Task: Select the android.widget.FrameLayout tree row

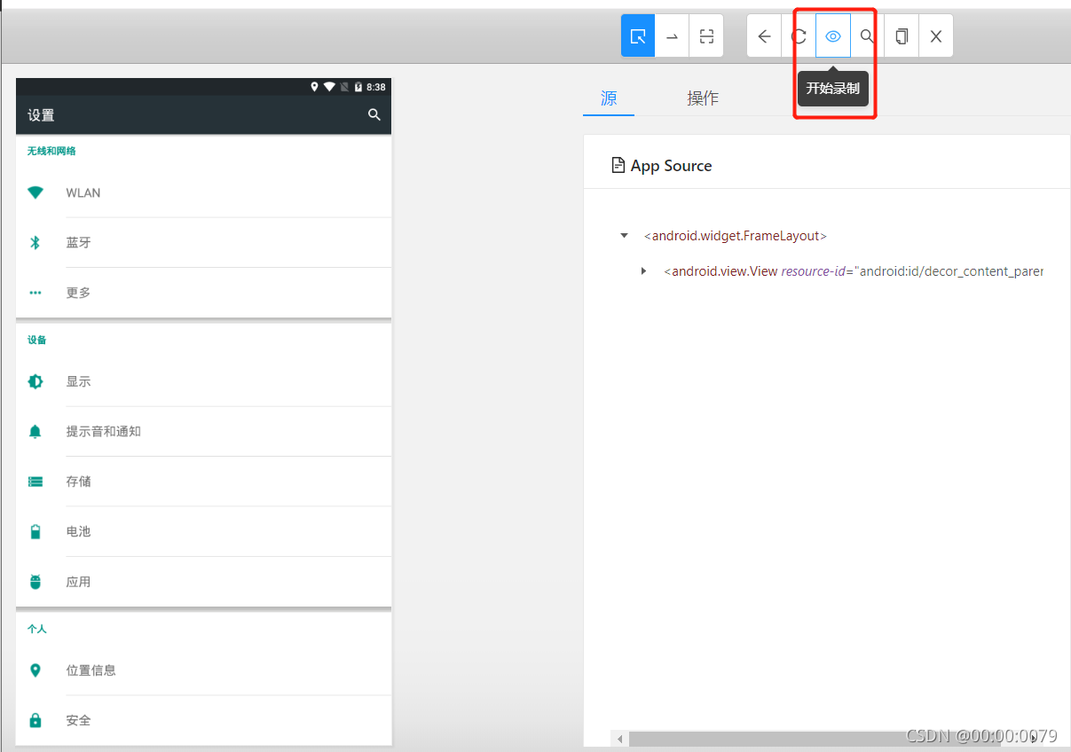Action: tap(736, 236)
